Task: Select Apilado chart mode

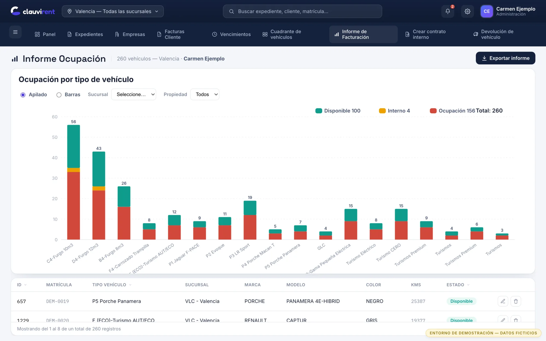Action: click(x=23, y=95)
